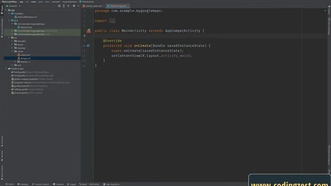The image size is (331, 186).
Task: Expand the drawable folder node
Action: click(x=12, y=41)
